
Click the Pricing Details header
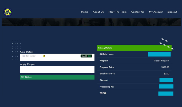tap(134, 48)
